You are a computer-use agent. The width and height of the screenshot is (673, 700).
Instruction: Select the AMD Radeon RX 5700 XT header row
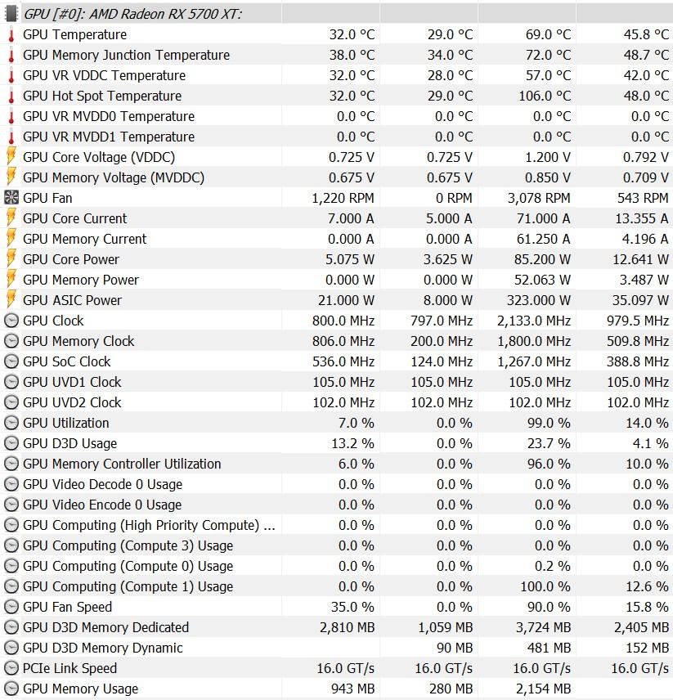[337, 14]
